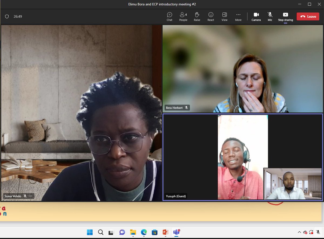This screenshot has width=324, height=239.
Task: Switch to PowerPoint on the taskbar
Action: (166, 232)
